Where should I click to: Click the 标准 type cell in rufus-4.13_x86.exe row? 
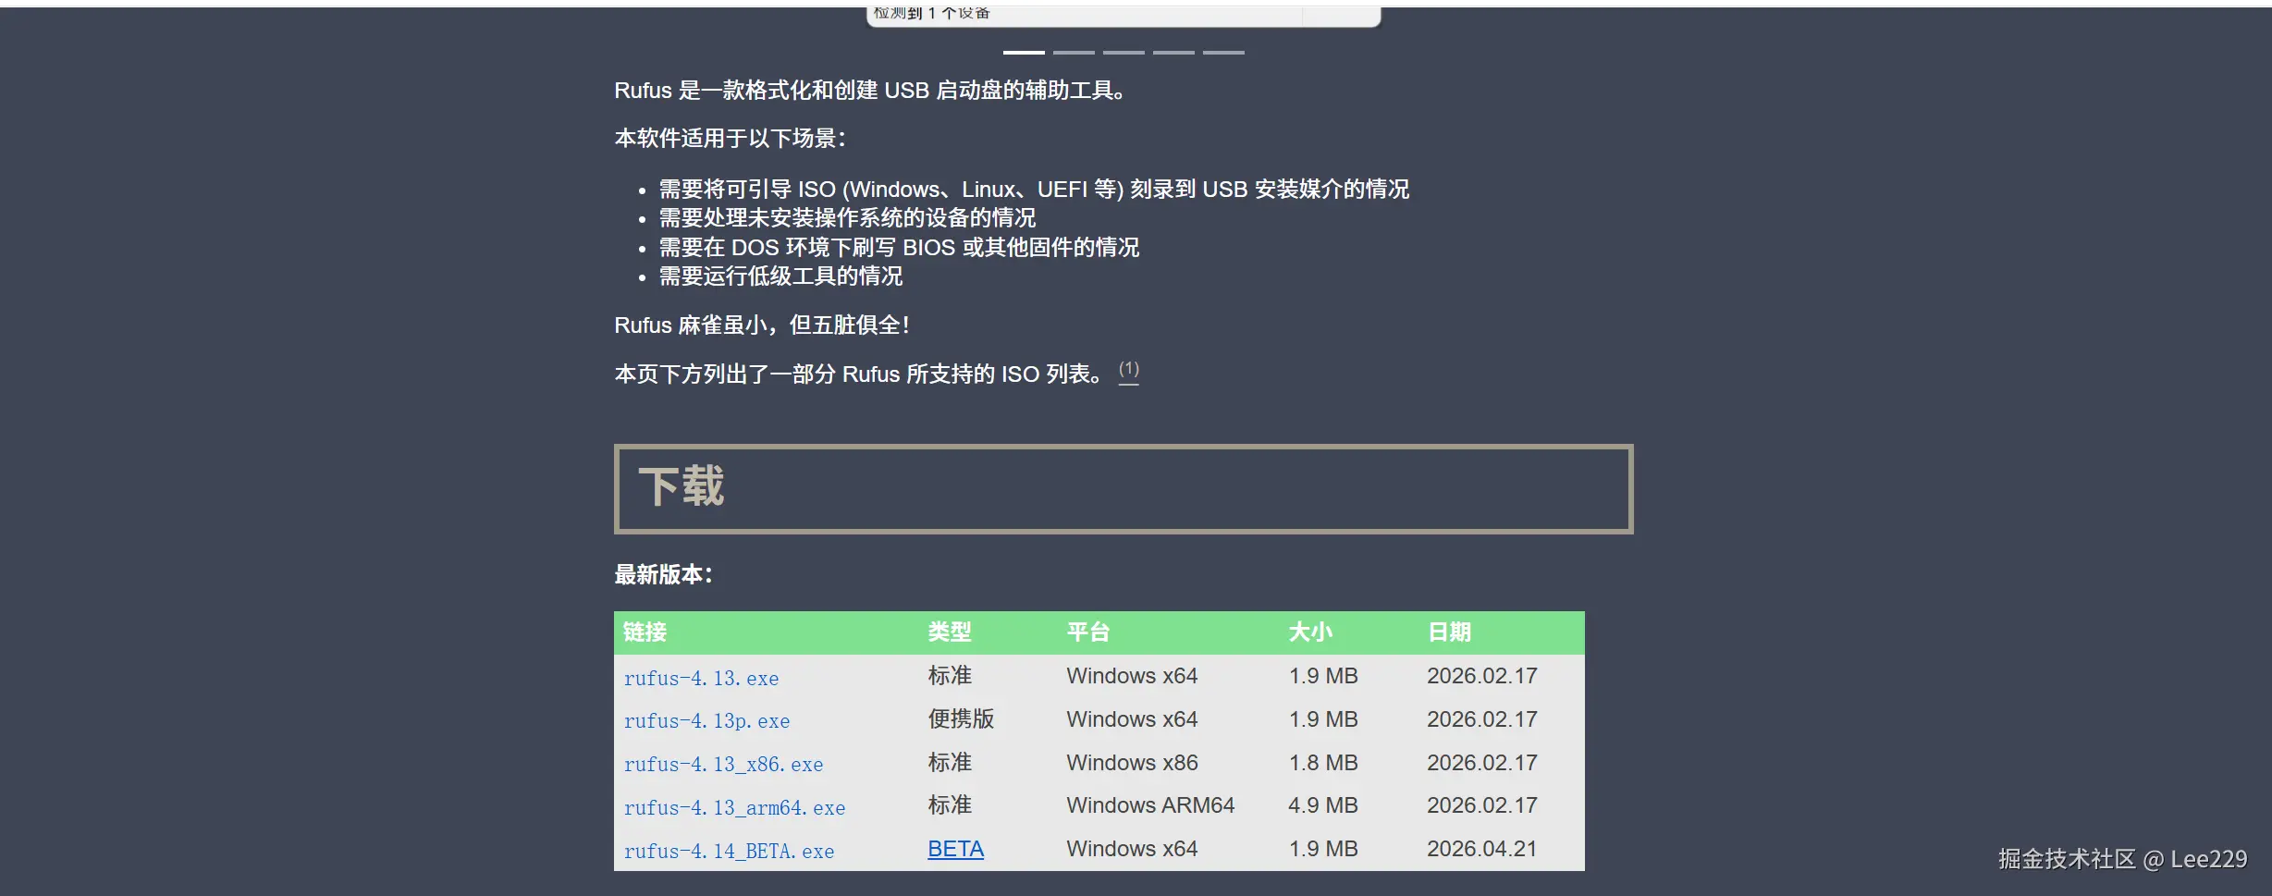pyautogui.click(x=950, y=763)
